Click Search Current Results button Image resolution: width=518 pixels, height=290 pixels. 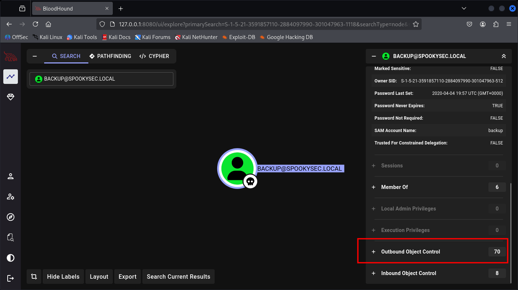(x=179, y=277)
